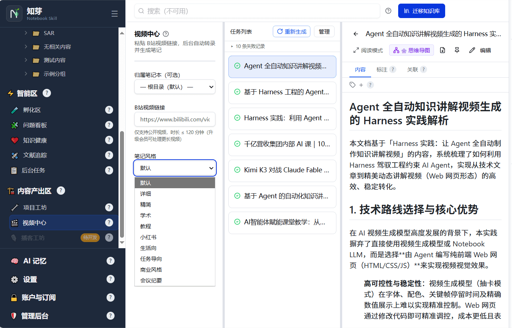The height and width of the screenshot is (328, 512).
Task: Open the 问题看板 sidebar item
Action: click(35, 125)
